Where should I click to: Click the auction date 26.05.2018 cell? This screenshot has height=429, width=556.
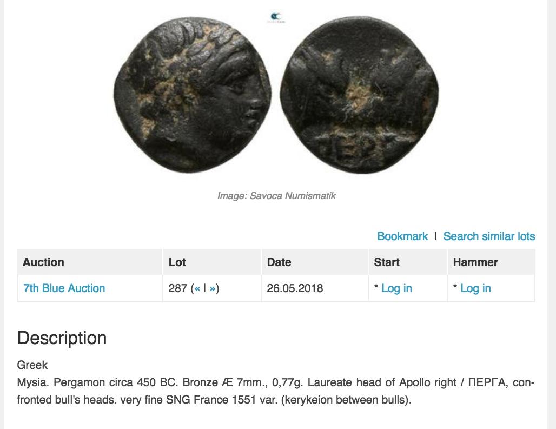coord(295,288)
